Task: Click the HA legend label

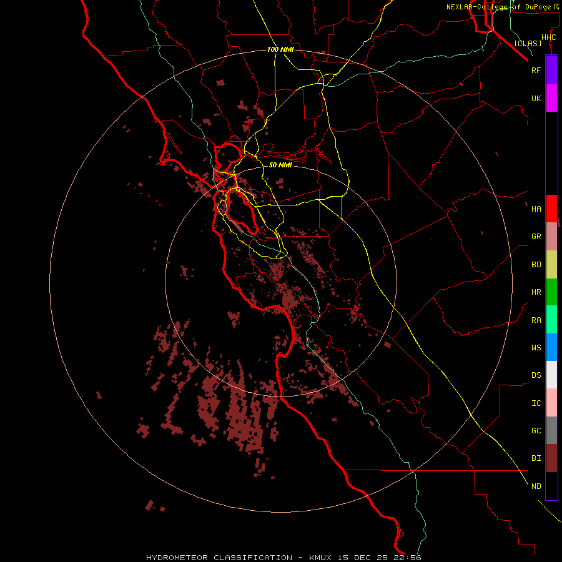Action: tap(536, 209)
